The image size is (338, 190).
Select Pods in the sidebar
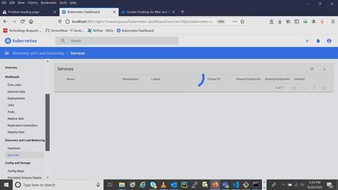point(11,112)
